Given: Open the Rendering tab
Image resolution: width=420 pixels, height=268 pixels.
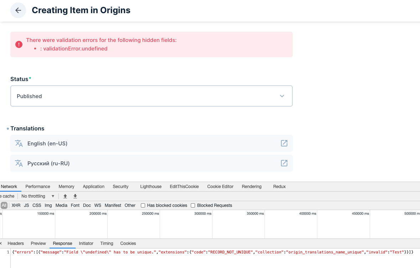Looking at the screenshot, I should point(251,187).
